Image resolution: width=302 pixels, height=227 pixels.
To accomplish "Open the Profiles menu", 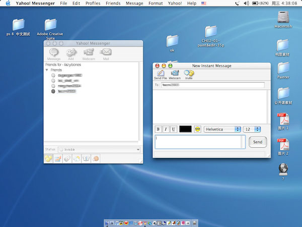I will (93, 4).
